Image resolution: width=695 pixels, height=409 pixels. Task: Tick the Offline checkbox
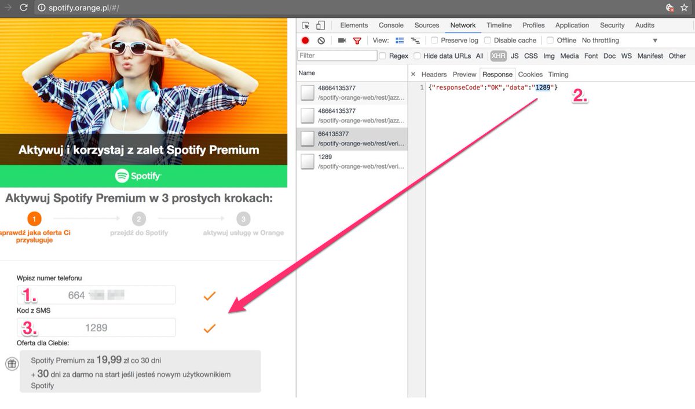tap(550, 41)
